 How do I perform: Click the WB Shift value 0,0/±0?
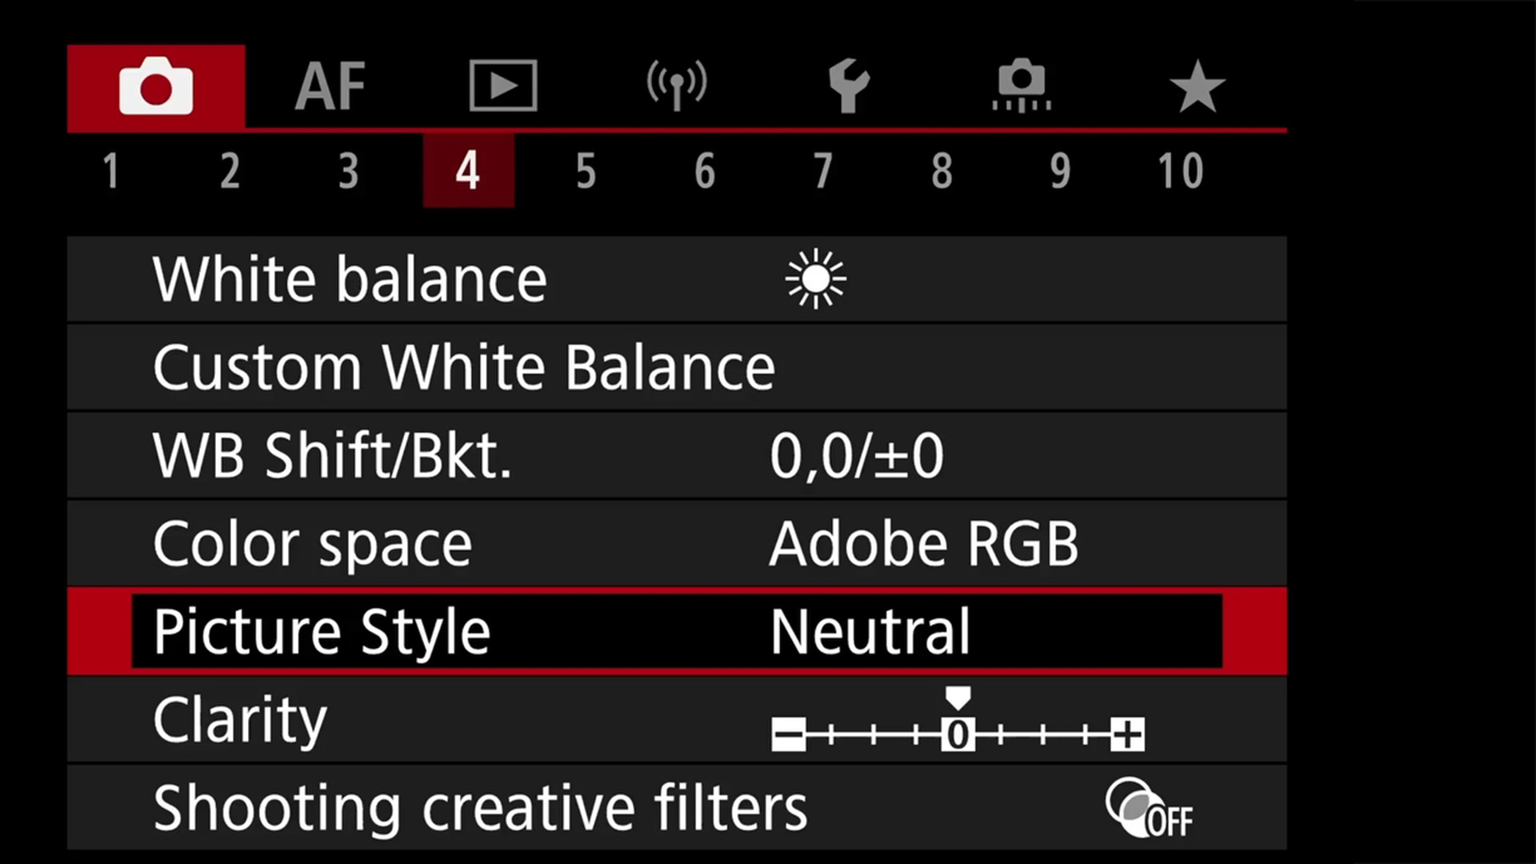[858, 455]
